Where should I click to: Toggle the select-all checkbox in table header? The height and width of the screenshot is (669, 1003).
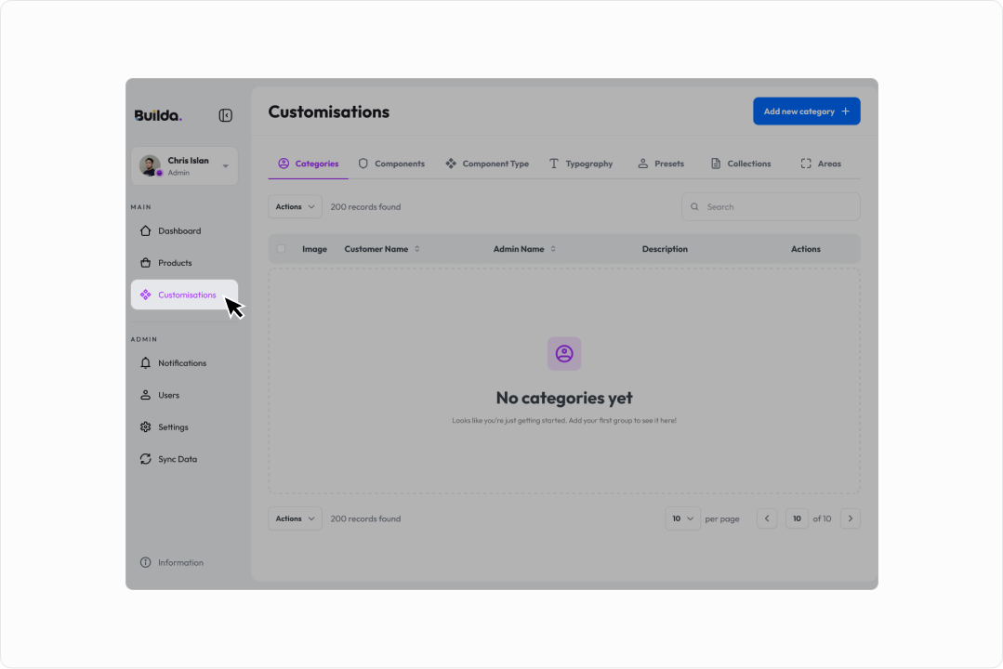point(282,249)
